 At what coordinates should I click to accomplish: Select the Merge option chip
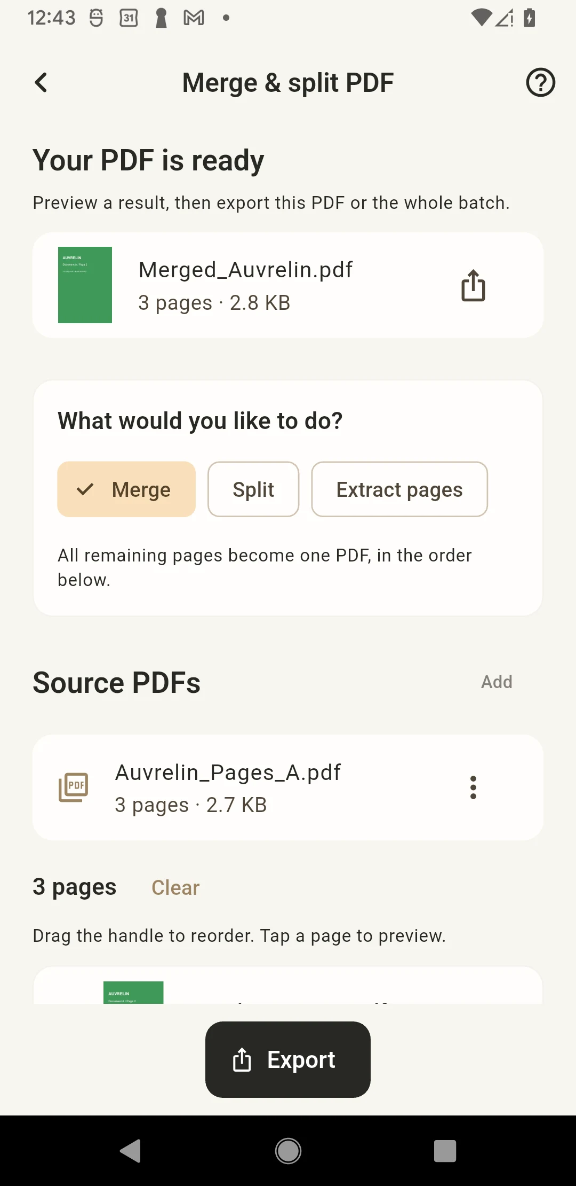(126, 489)
